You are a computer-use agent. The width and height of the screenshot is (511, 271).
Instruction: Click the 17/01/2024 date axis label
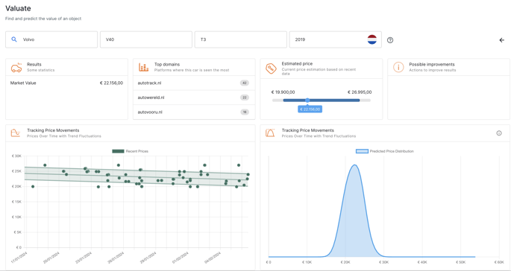(19, 257)
